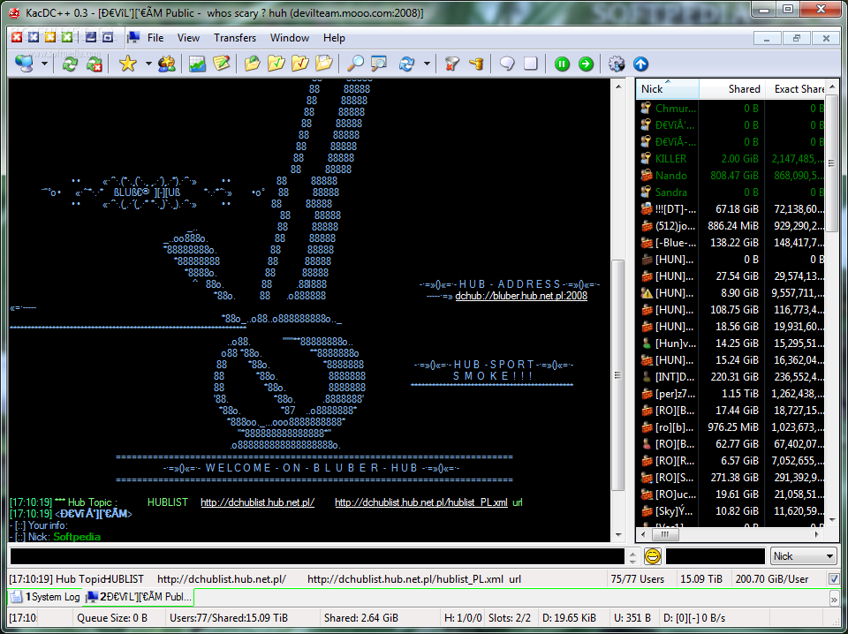Sort user list by Shared column
The width and height of the screenshot is (848, 634).
[x=731, y=88]
